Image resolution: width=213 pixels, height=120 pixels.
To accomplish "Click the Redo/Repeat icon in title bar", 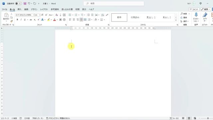I will tap(35, 4).
